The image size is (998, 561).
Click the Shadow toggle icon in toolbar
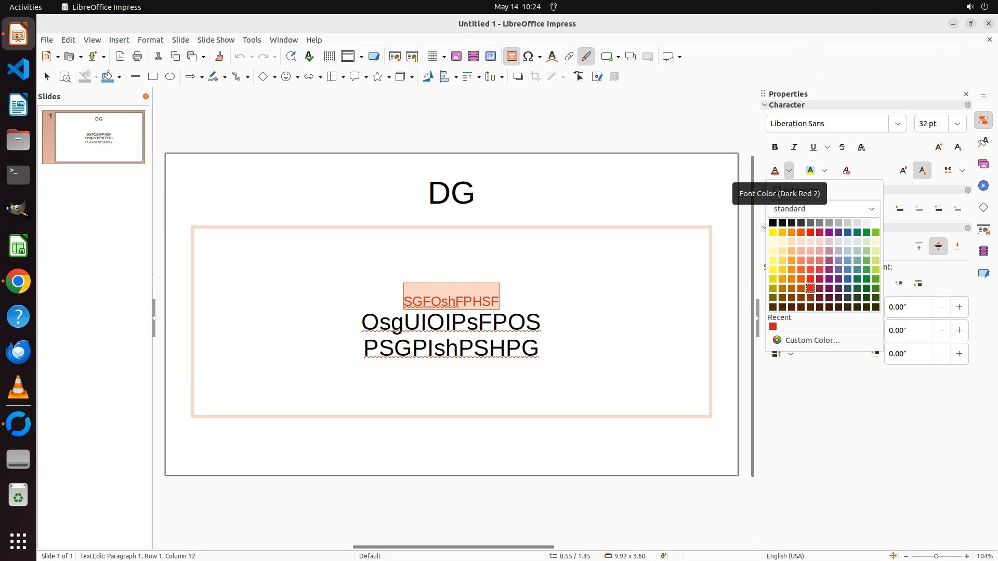click(x=518, y=77)
